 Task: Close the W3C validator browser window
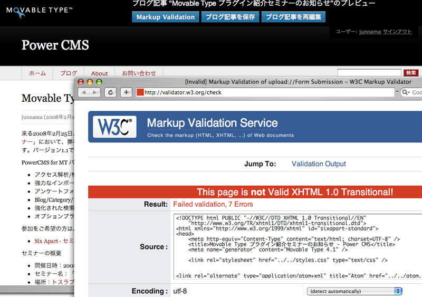coord(81,82)
